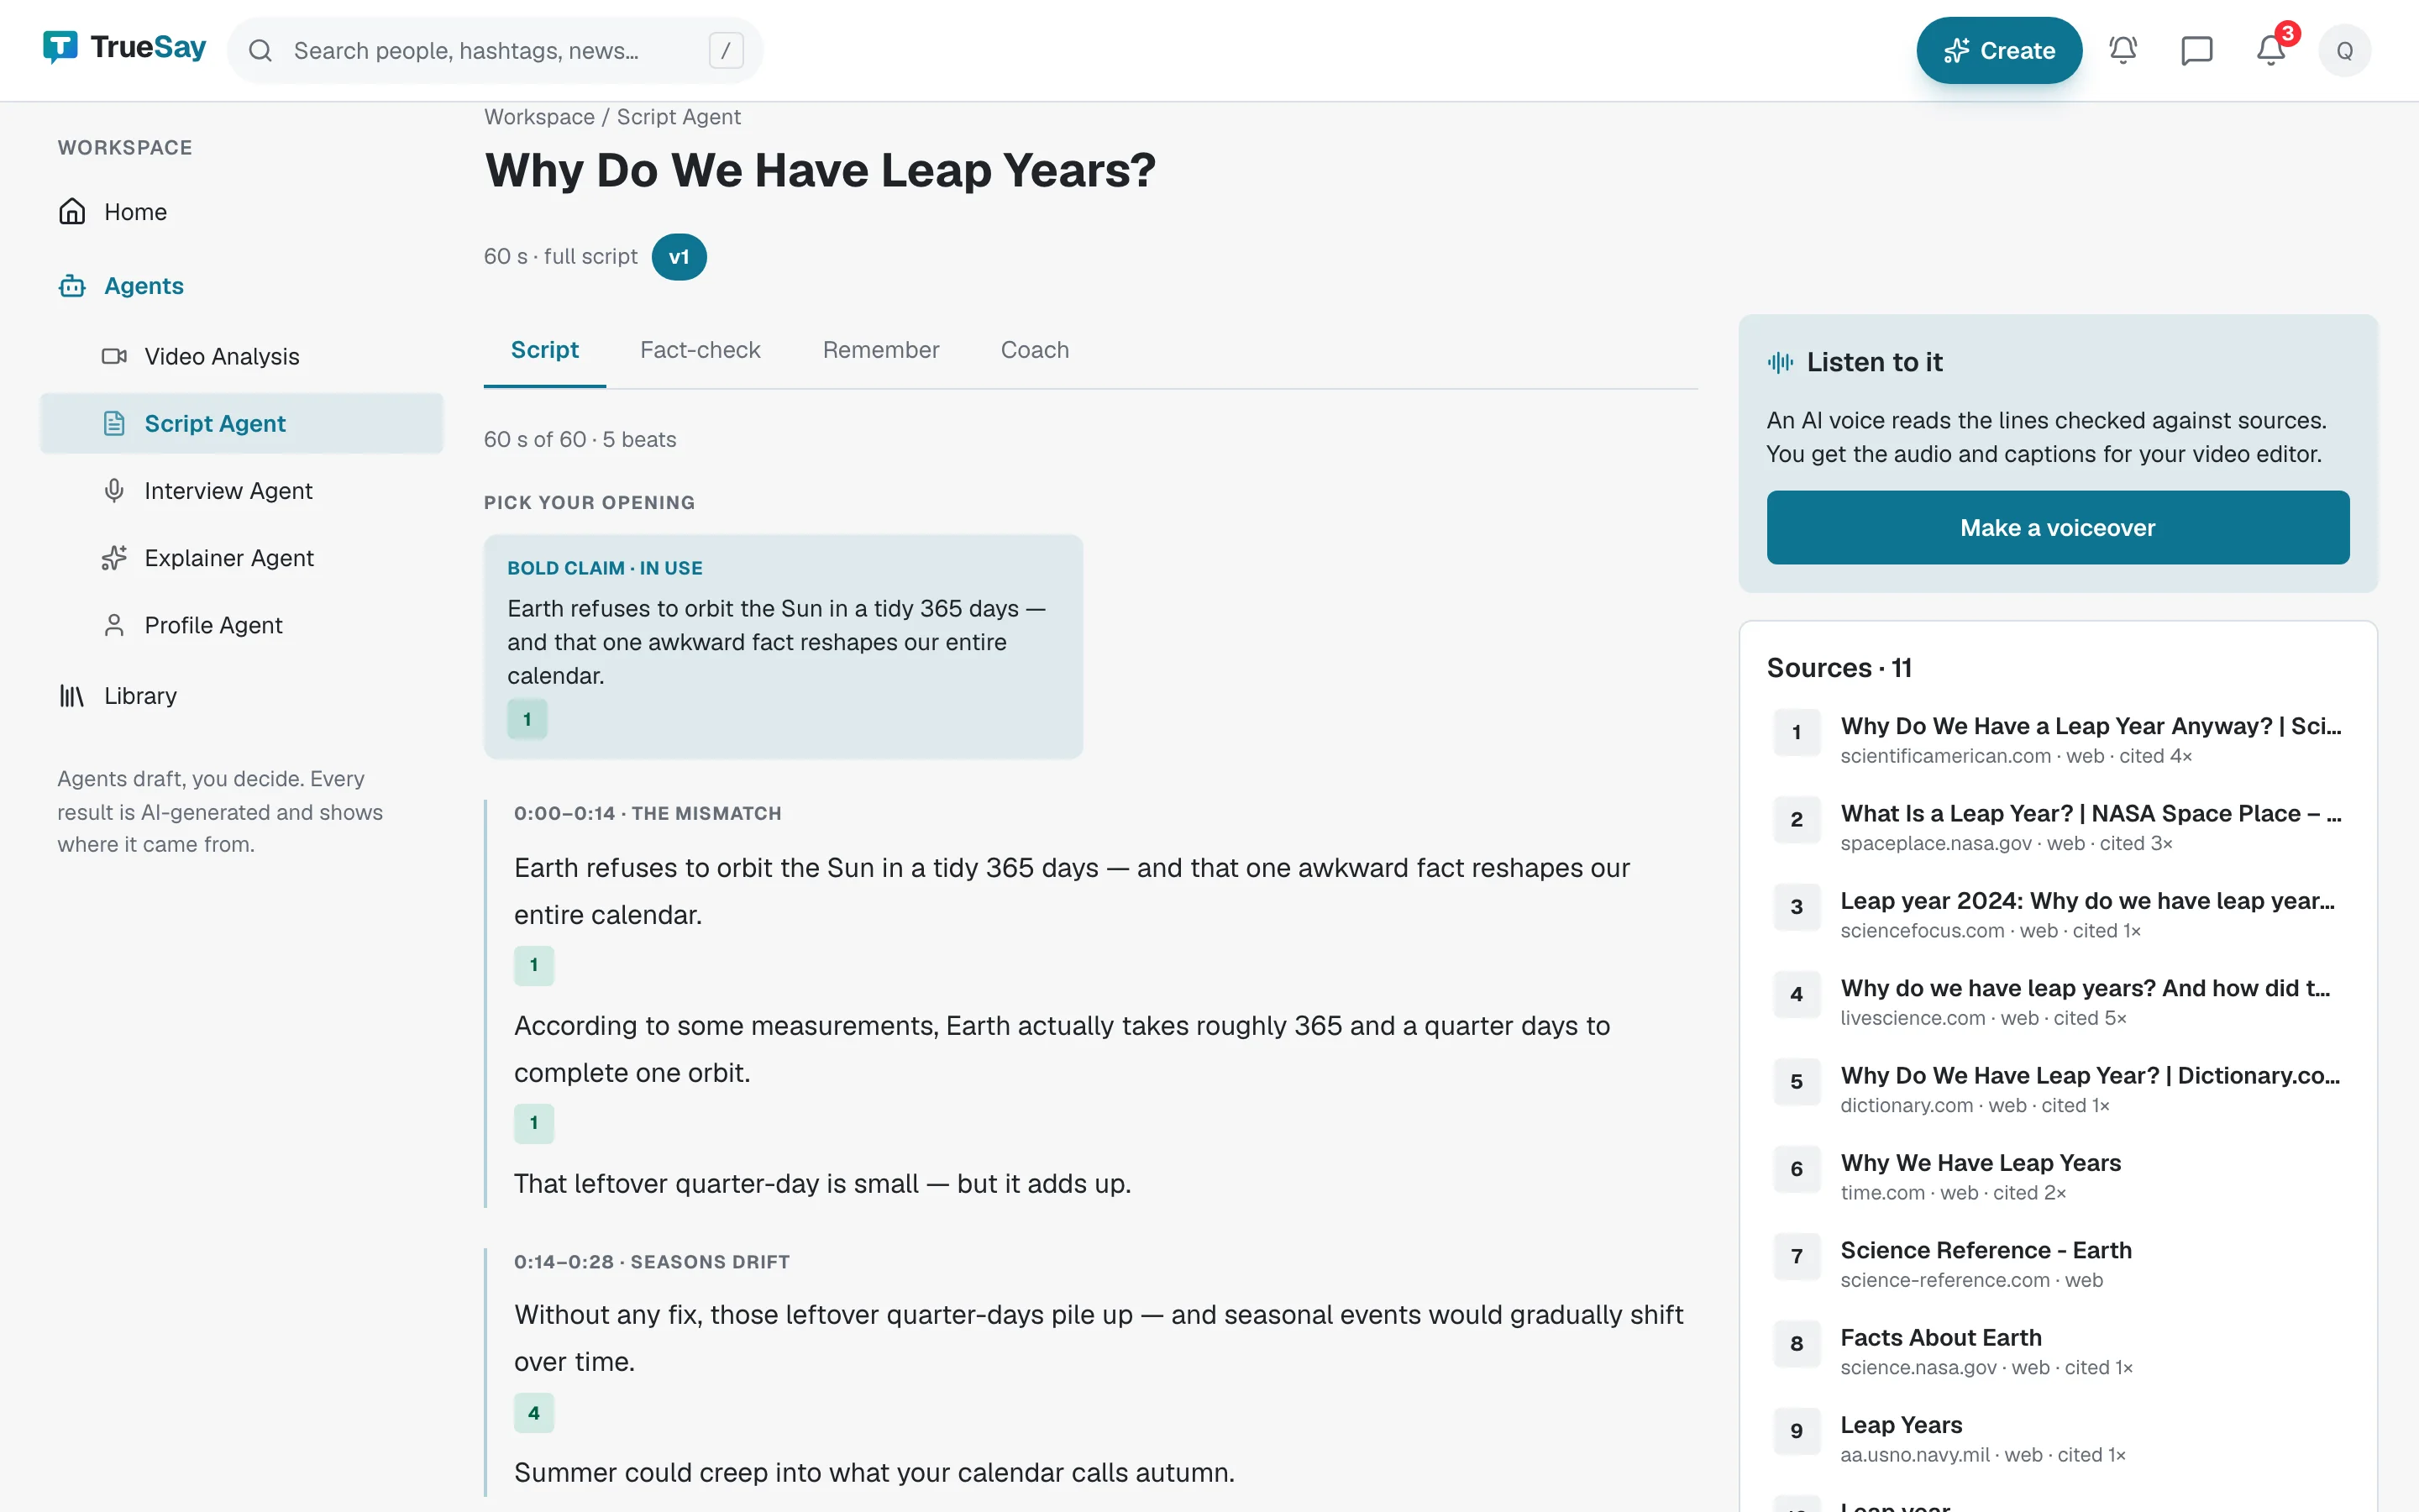The width and height of the screenshot is (2419, 1512).
Task: Open source 1 Scientific American entry
Action: [2057, 739]
